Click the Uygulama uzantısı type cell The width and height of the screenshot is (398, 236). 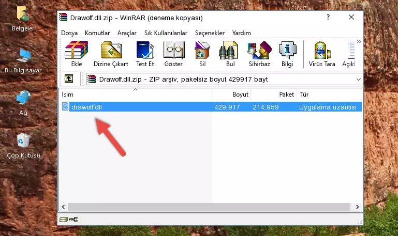(328, 107)
